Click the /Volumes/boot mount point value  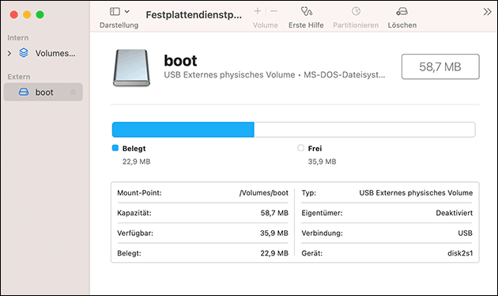coord(264,193)
